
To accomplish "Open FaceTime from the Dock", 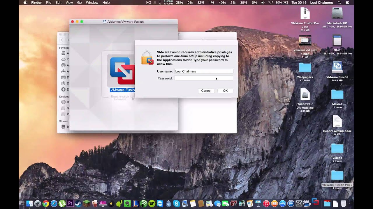I will [x=226, y=203].
